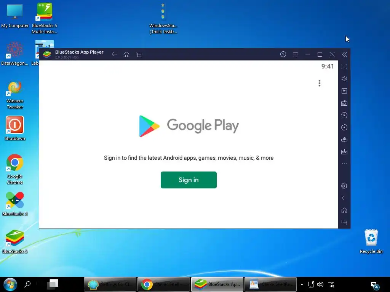Image resolution: width=390 pixels, height=292 pixels.
Task: Open the three-dot Google Play menu
Action: pyautogui.click(x=320, y=83)
